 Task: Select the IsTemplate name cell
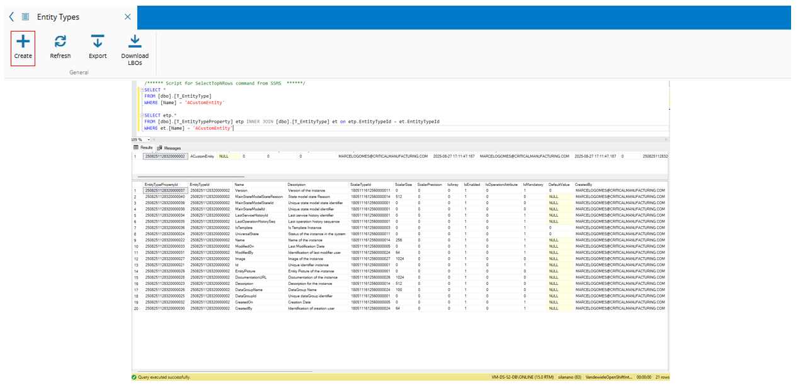(x=259, y=228)
